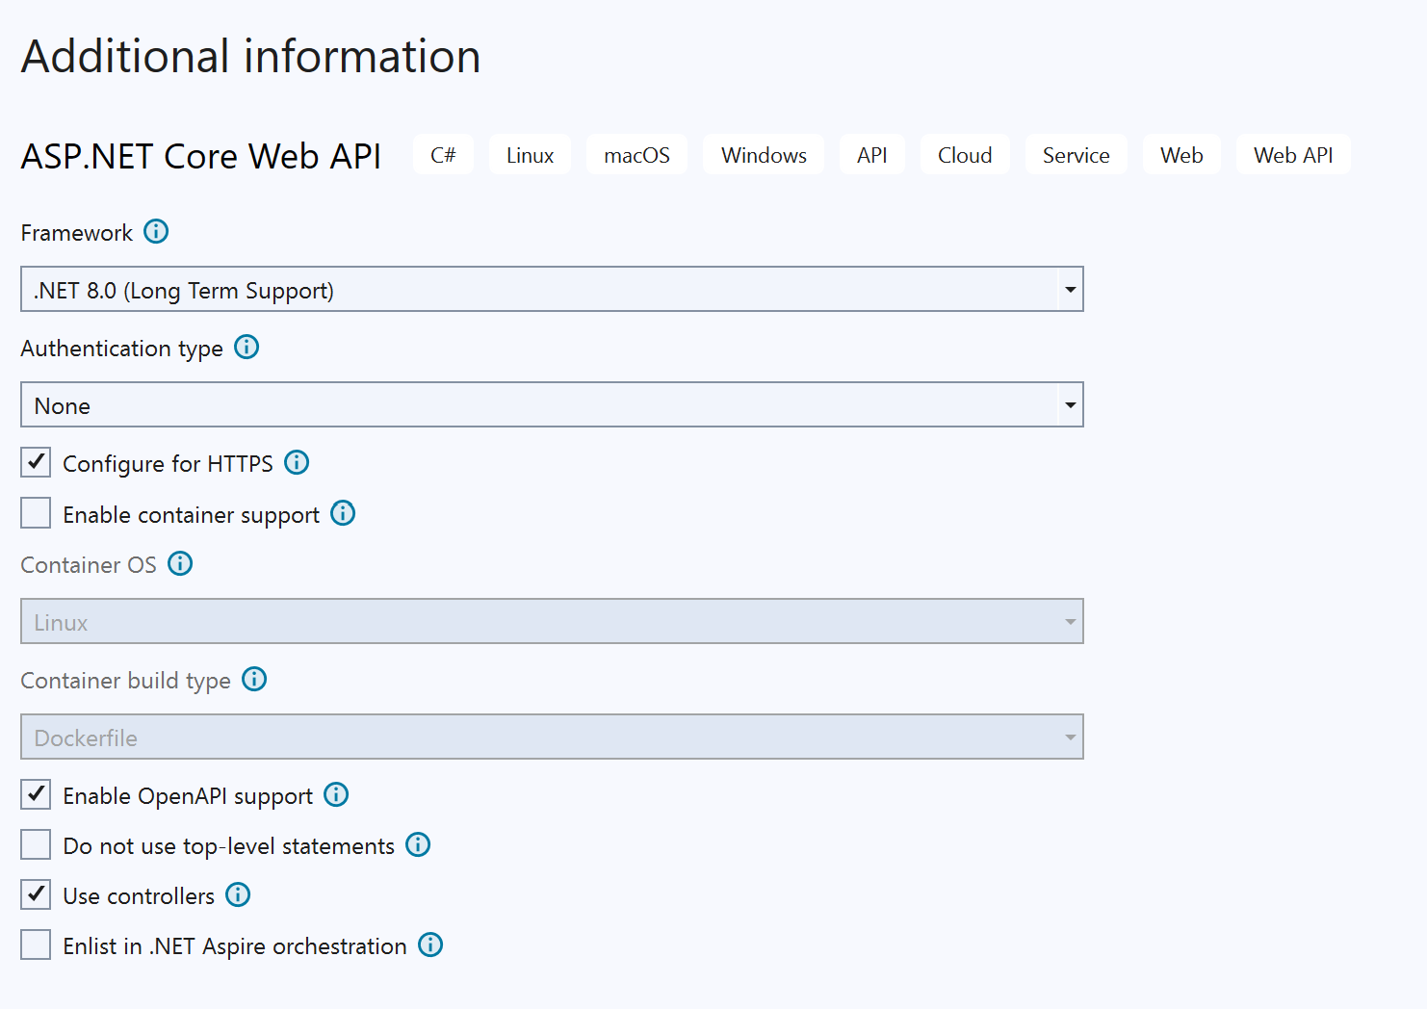The width and height of the screenshot is (1427, 1009).
Task: Click info icon for .NET Aspire orchestration
Action: click(x=430, y=945)
